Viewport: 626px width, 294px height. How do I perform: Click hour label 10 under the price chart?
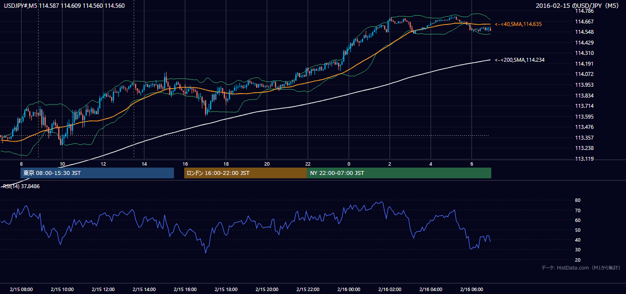click(x=62, y=164)
